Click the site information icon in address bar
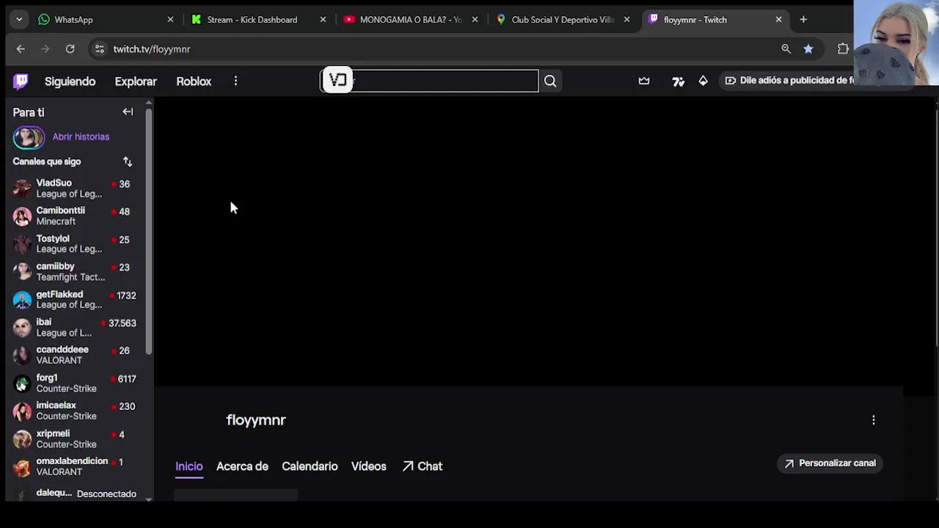Screen dimensions: 939x528 tap(99, 49)
